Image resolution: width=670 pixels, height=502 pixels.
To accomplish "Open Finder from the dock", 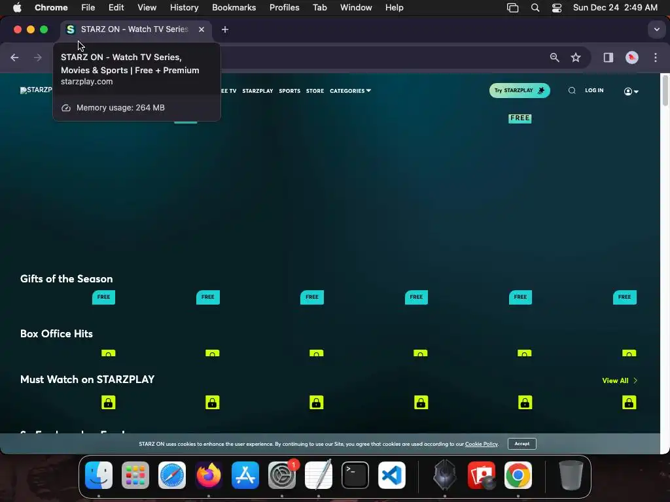I will pyautogui.click(x=99, y=475).
